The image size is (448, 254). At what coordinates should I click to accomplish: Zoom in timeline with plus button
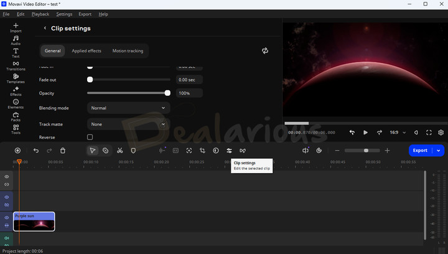click(x=387, y=151)
